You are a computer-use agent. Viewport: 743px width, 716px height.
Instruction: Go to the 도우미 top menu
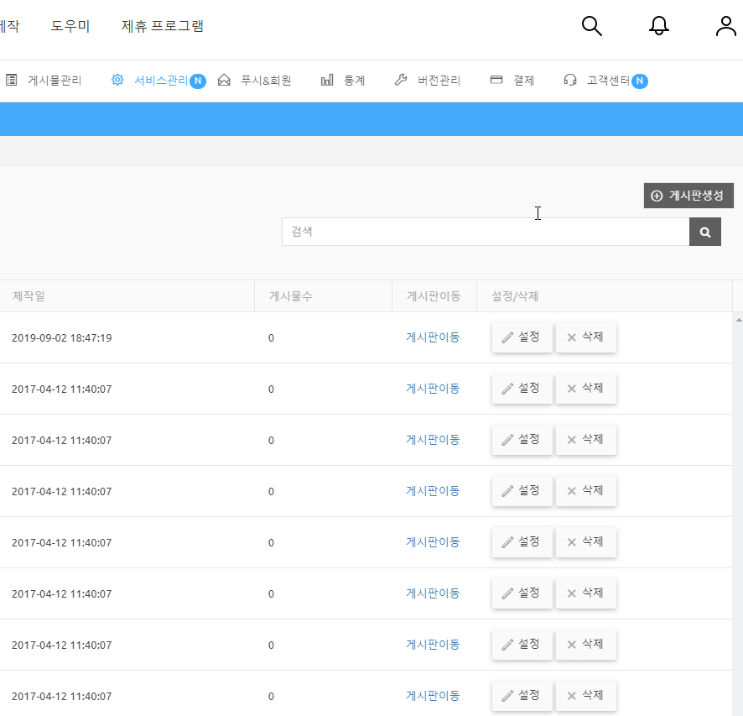pyautogui.click(x=70, y=26)
